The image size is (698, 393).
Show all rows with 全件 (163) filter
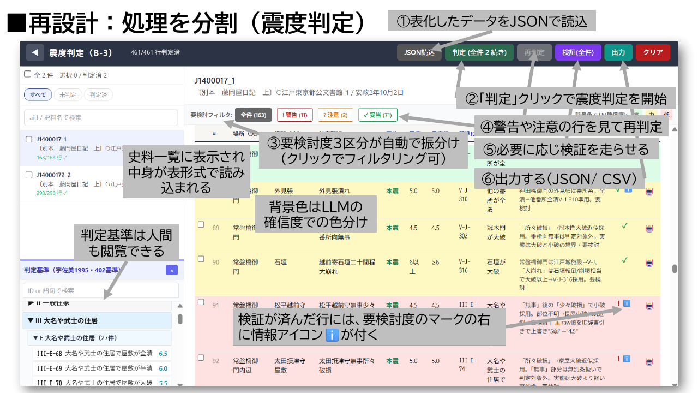coord(253,115)
